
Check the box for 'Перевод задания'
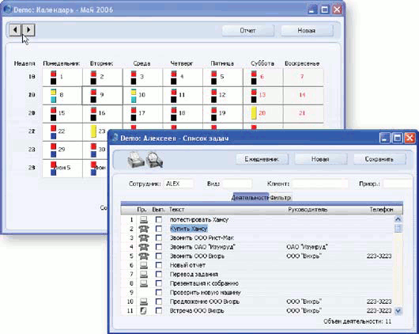[x=159, y=275]
